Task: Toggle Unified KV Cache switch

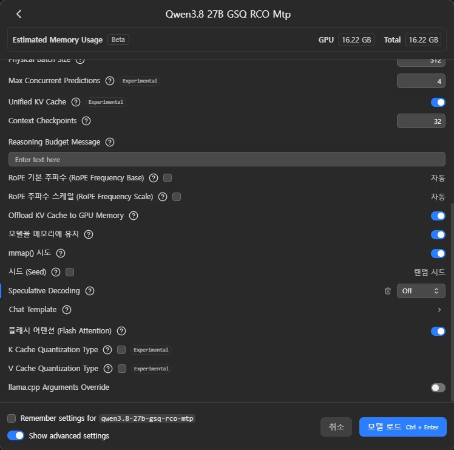Action: (438, 102)
